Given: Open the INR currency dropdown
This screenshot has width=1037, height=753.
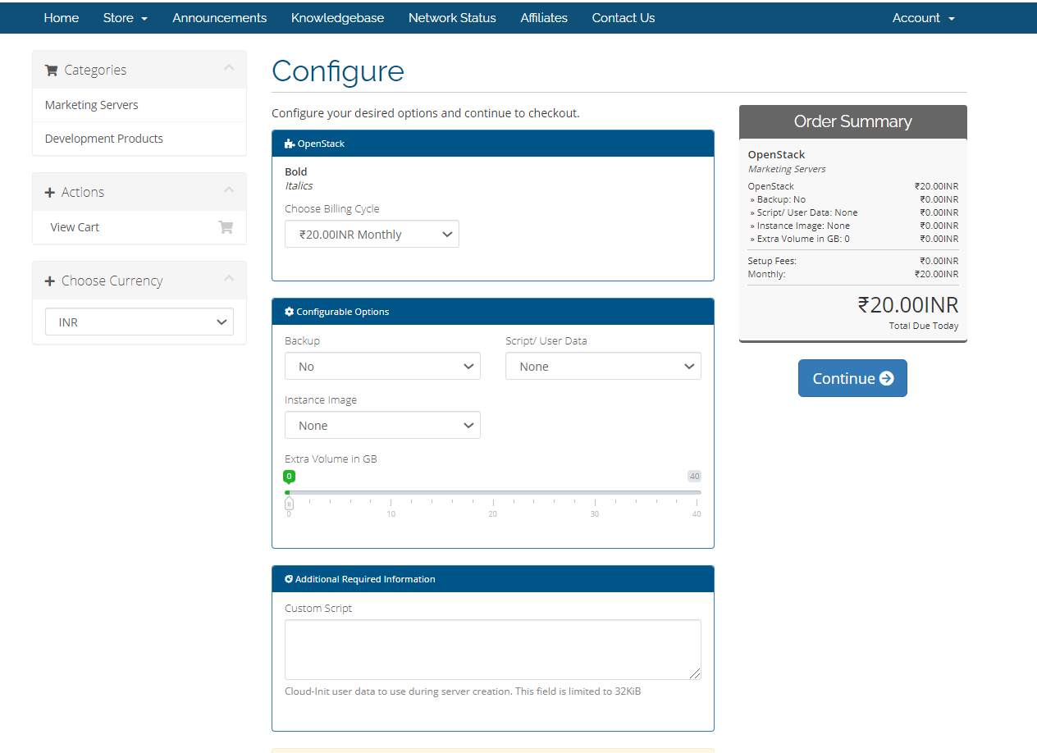Looking at the screenshot, I should coord(139,322).
